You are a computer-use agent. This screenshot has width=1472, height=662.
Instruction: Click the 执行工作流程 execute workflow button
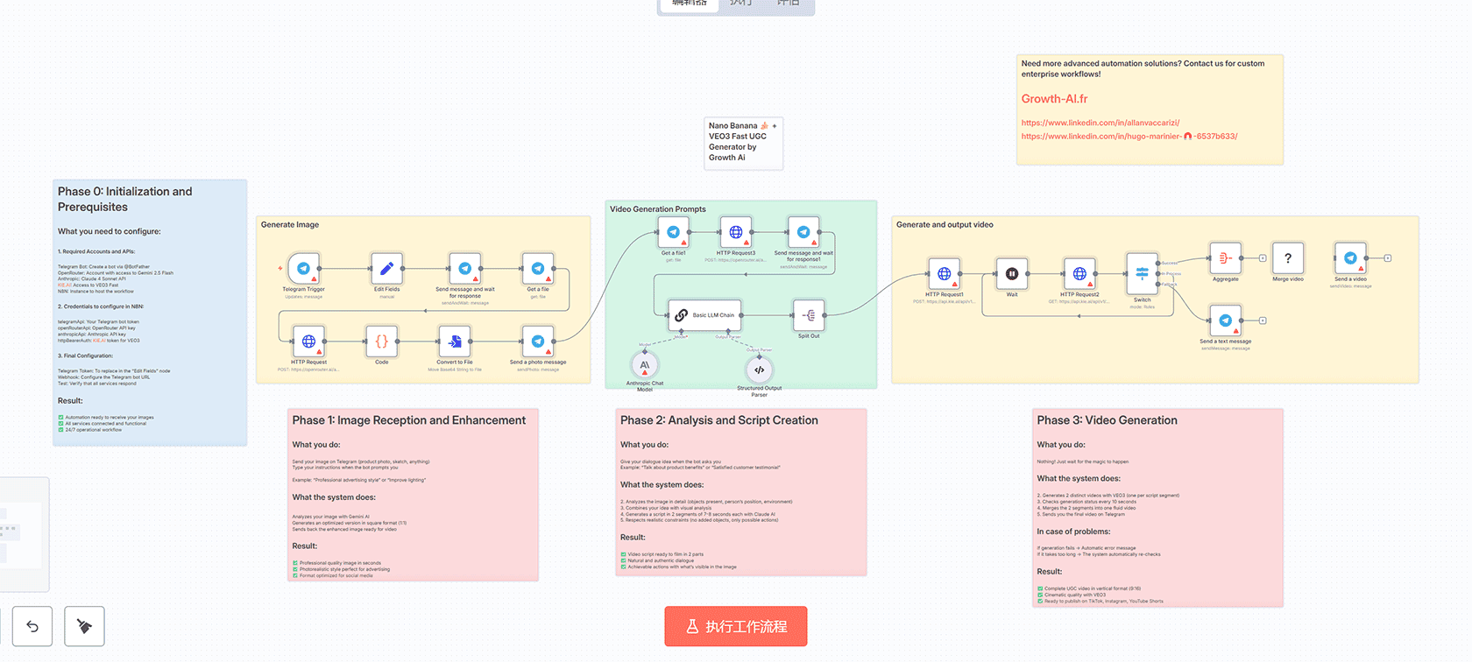735,626
